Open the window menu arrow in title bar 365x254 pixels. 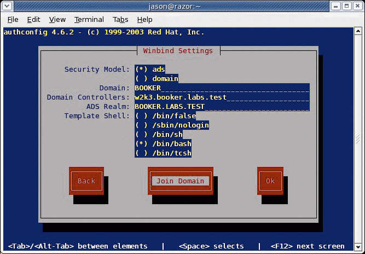(7, 6)
